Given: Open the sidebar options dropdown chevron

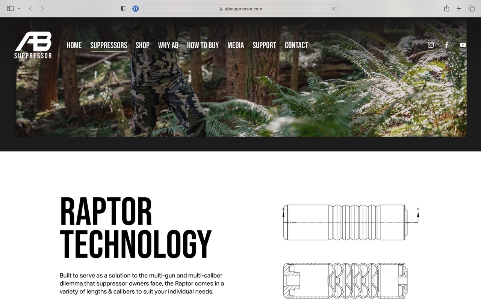Looking at the screenshot, I should pyautogui.click(x=19, y=9).
